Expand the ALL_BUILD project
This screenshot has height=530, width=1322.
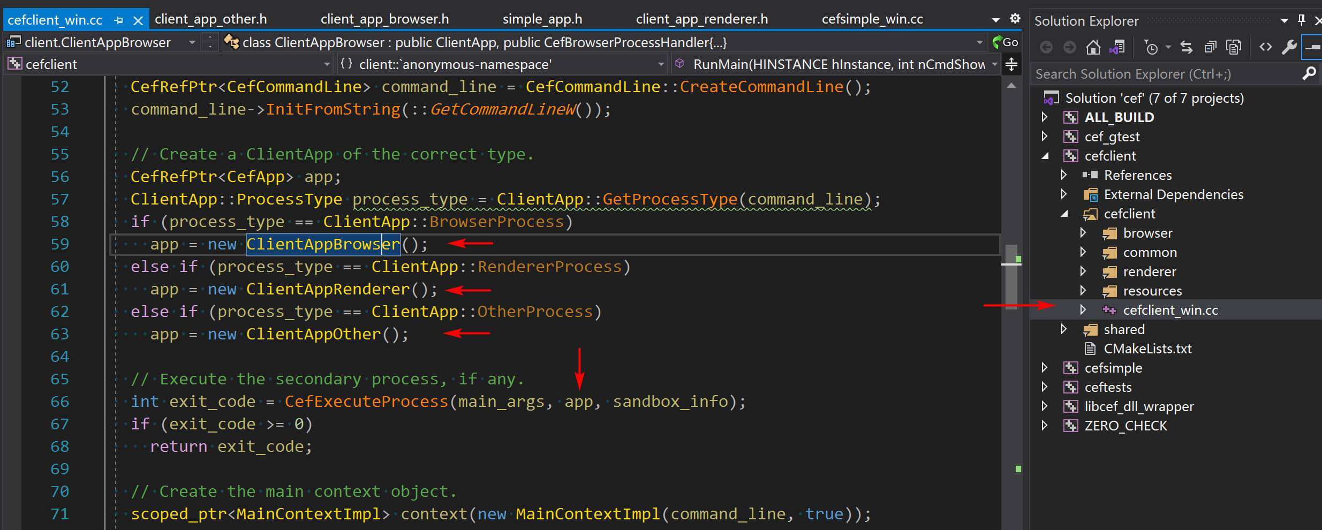tap(1045, 117)
